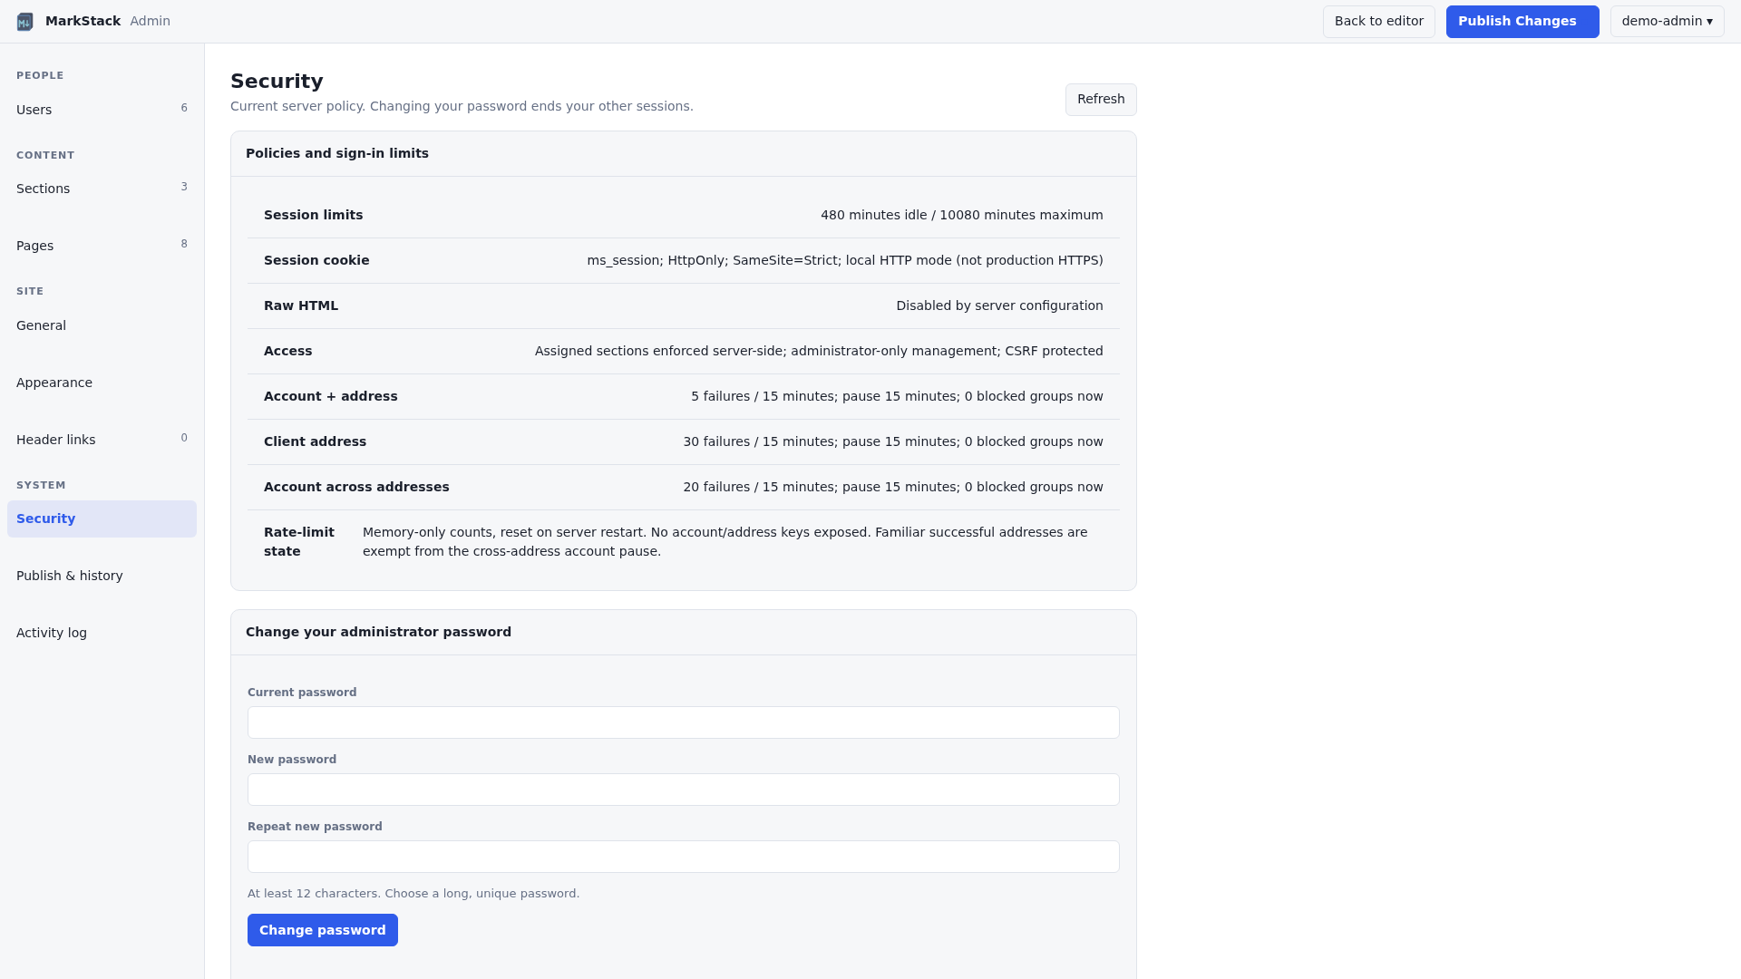The height and width of the screenshot is (979, 1741).
Task: Select Security in the sidebar
Action: click(102, 519)
